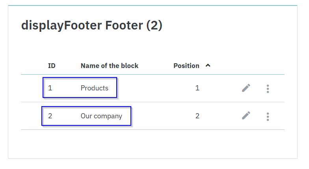Click blank cell left of ID 1
Screen dimensions: 309x169
(32, 88)
